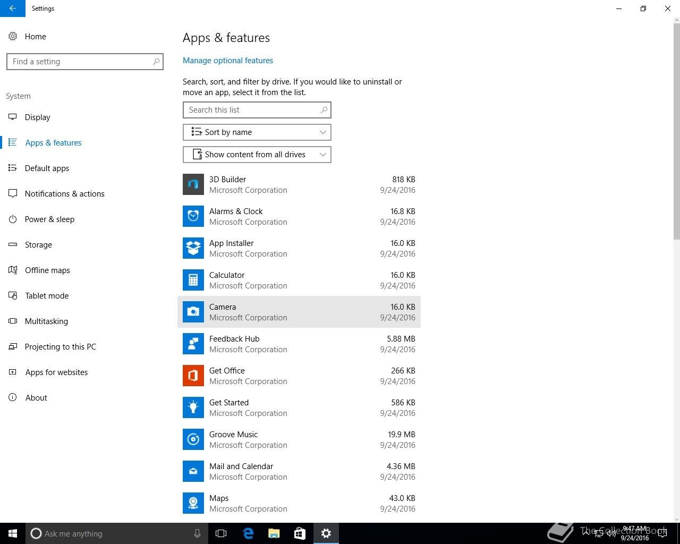Screen dimensions: 680x544
Task: Open File Explorer from taskbar
Action: coord(274,533)
